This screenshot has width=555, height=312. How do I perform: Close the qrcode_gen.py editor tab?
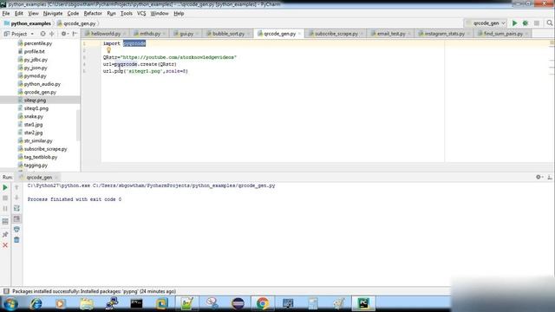pos(299,34)
